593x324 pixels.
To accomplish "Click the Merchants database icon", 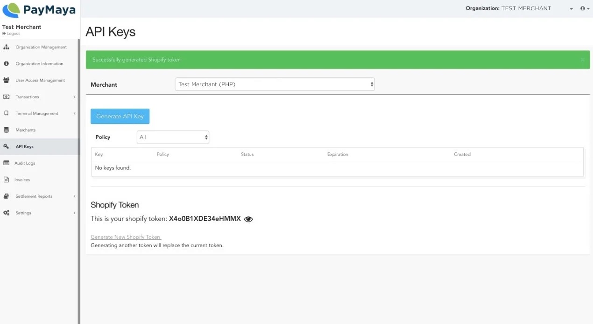I will click(x=6, y=130).
